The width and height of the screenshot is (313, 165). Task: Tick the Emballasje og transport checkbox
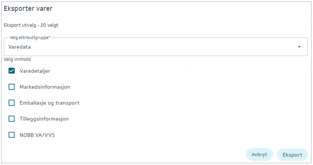11,103
